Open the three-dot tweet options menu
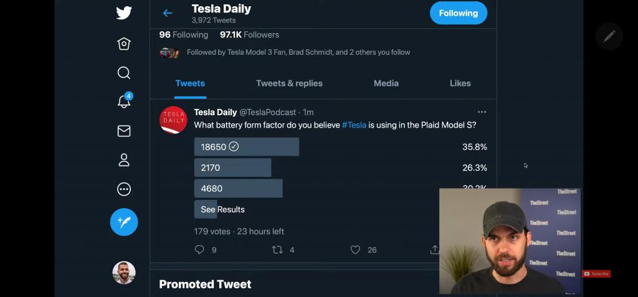 (482, 112)
